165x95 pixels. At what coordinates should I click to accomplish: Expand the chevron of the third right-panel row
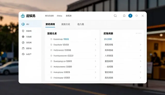[141, 56]
